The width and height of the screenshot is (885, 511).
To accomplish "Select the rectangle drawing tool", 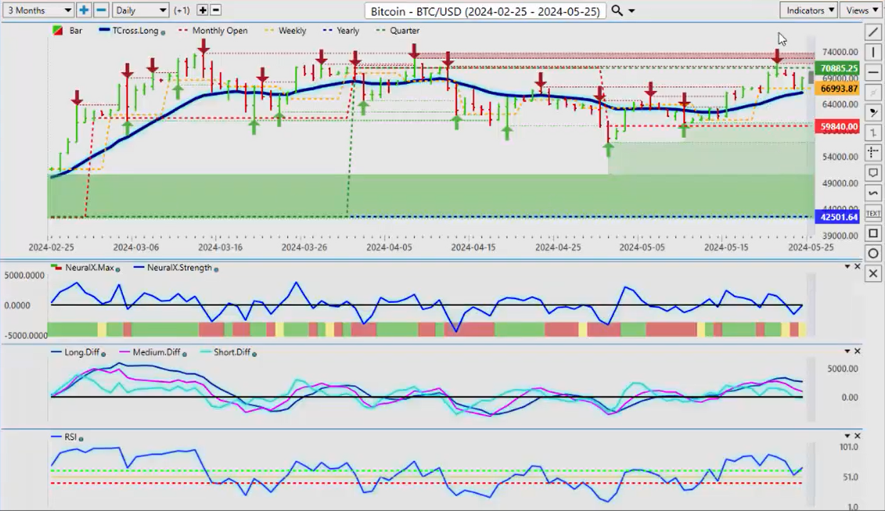I will 873,233.
